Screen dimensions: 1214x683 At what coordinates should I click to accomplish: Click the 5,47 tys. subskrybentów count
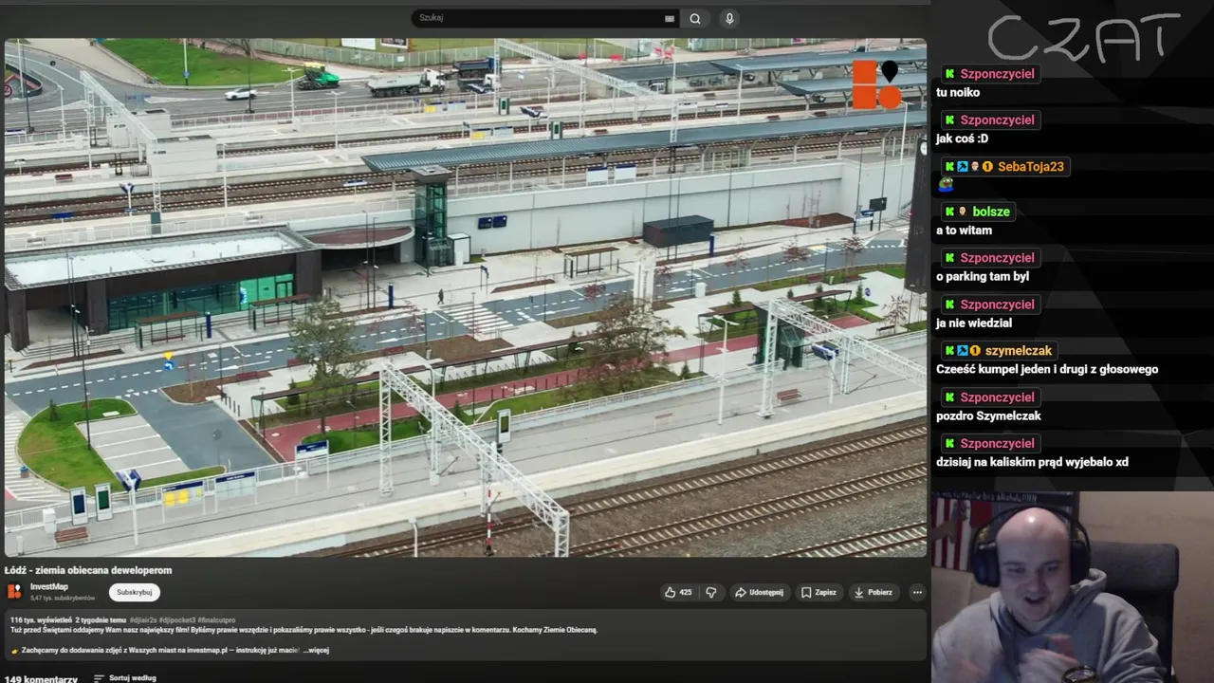(63, 599)
